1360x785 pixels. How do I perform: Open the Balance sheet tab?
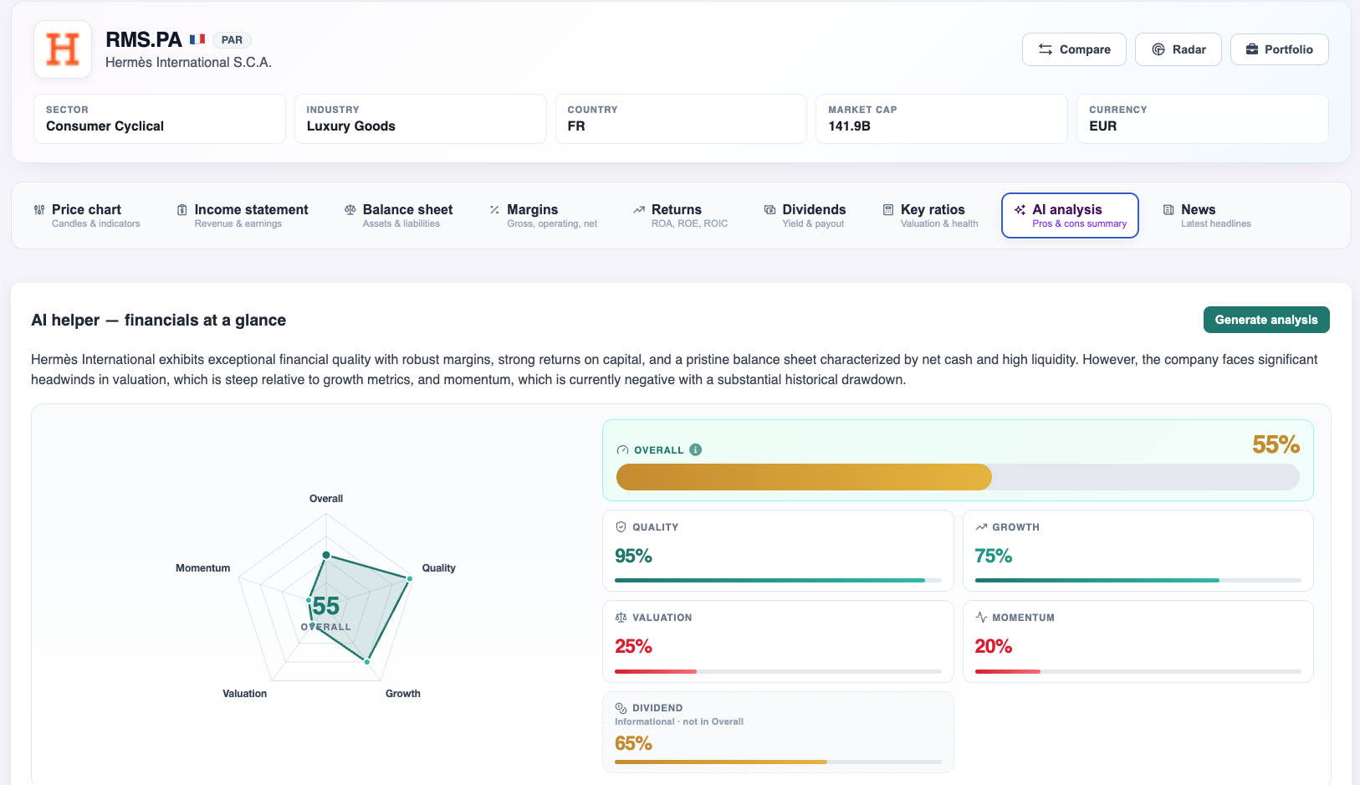(x=399, y=216)
